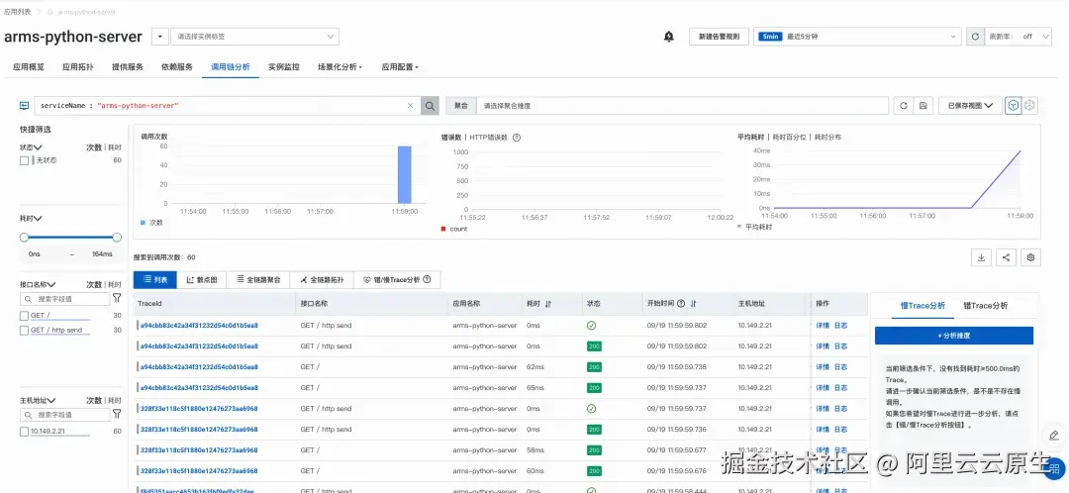Click the refresh icon beside 刷新率
1069x493 pixels.
[975, 37]
